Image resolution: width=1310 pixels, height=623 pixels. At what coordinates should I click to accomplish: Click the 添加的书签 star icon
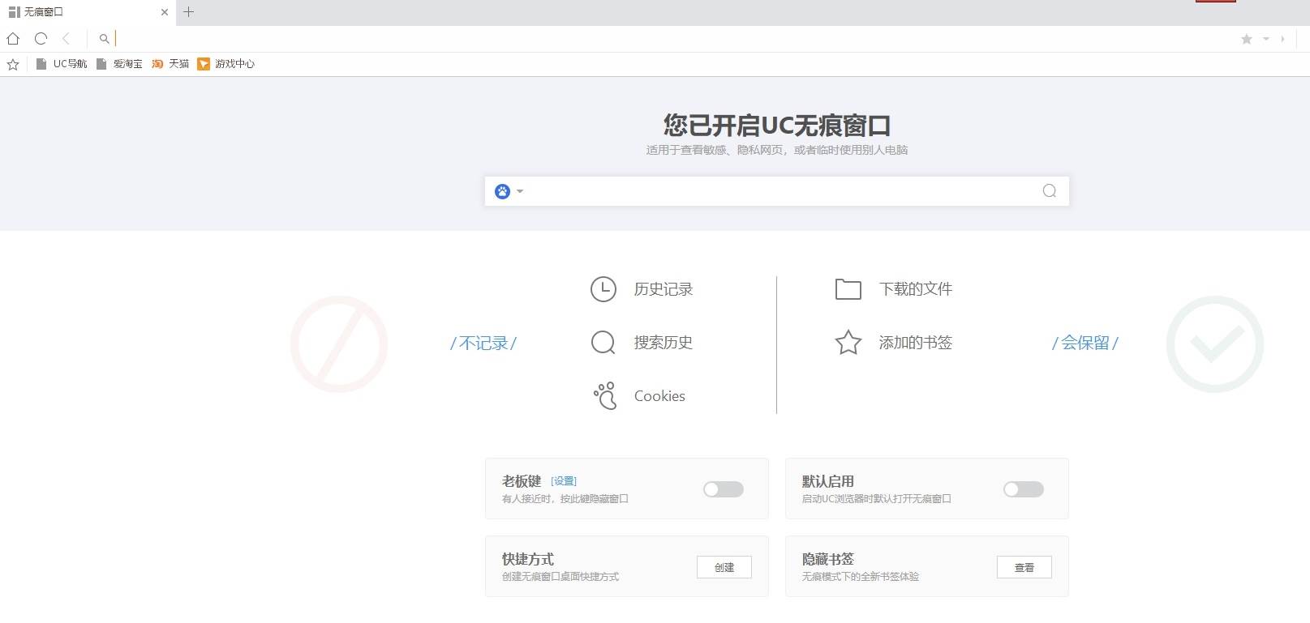848,343
